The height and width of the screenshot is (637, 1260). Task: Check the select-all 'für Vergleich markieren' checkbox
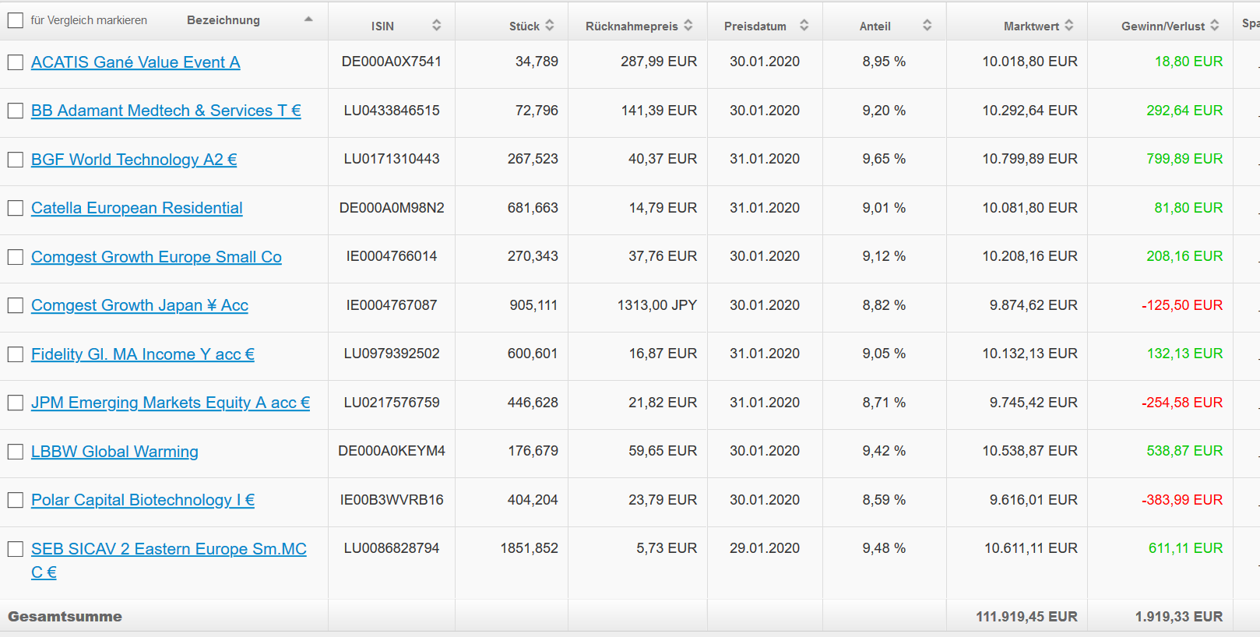click(16, 20)
